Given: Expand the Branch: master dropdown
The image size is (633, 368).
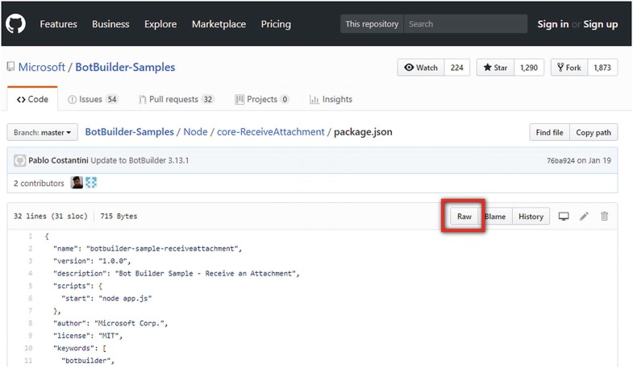Looking at the screenshot, I should pos(42,132).
